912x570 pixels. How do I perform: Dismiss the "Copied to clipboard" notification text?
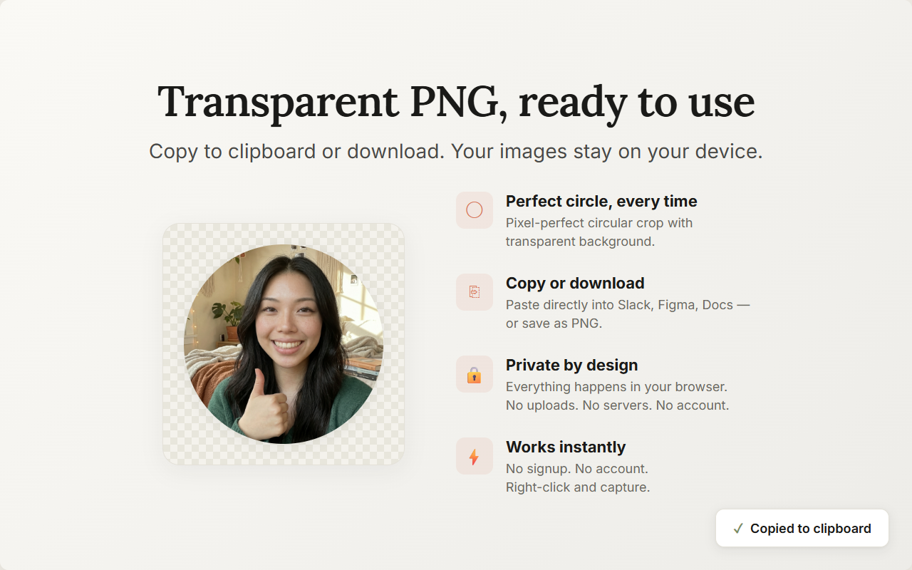(810, 529)
